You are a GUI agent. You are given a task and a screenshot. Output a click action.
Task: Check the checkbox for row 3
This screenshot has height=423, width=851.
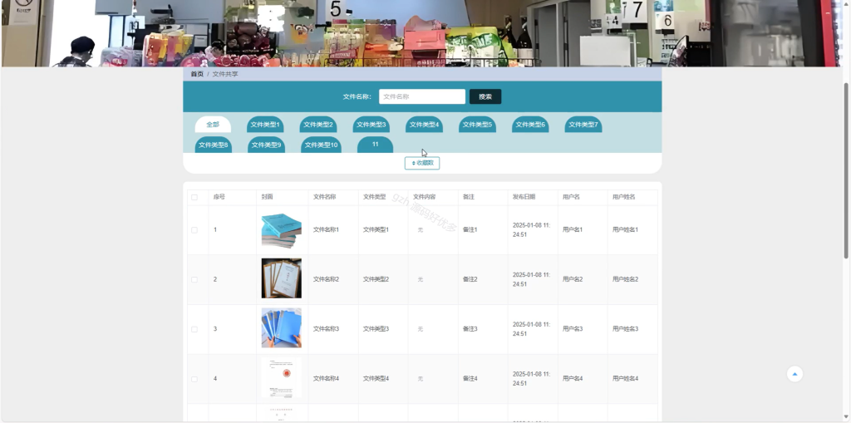pos(194,329)
